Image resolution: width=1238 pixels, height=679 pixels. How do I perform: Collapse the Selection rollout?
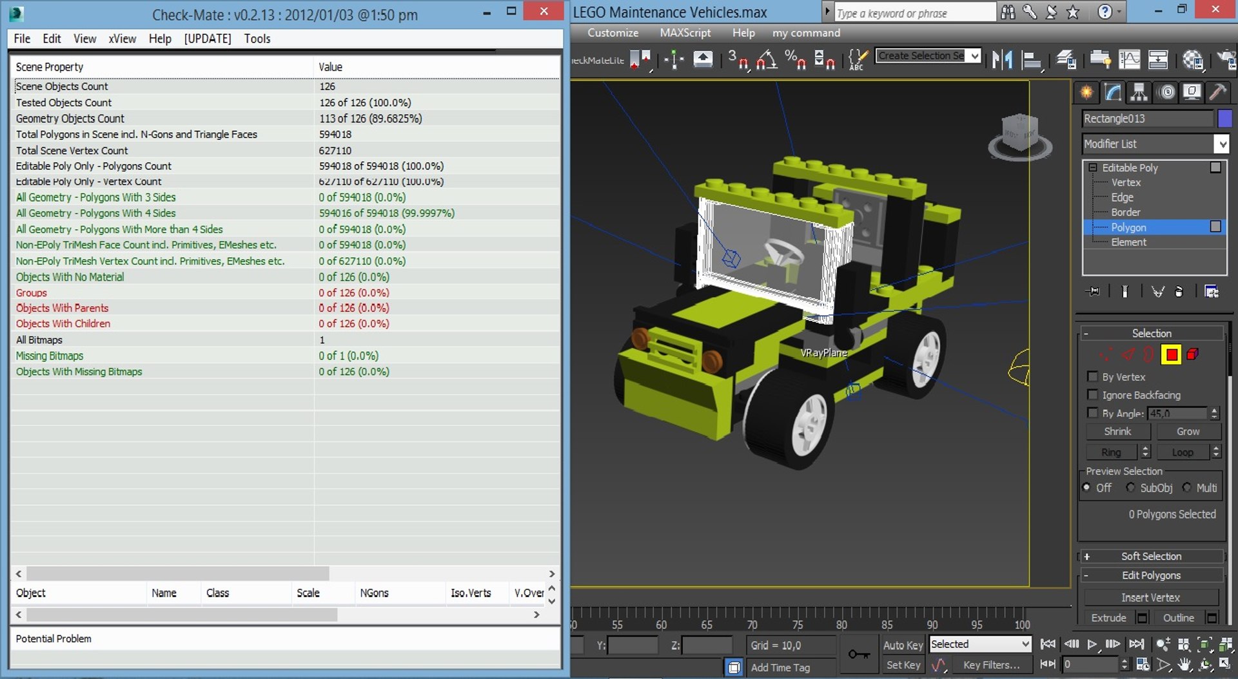pyautogui.click(x=1151, y=333)
